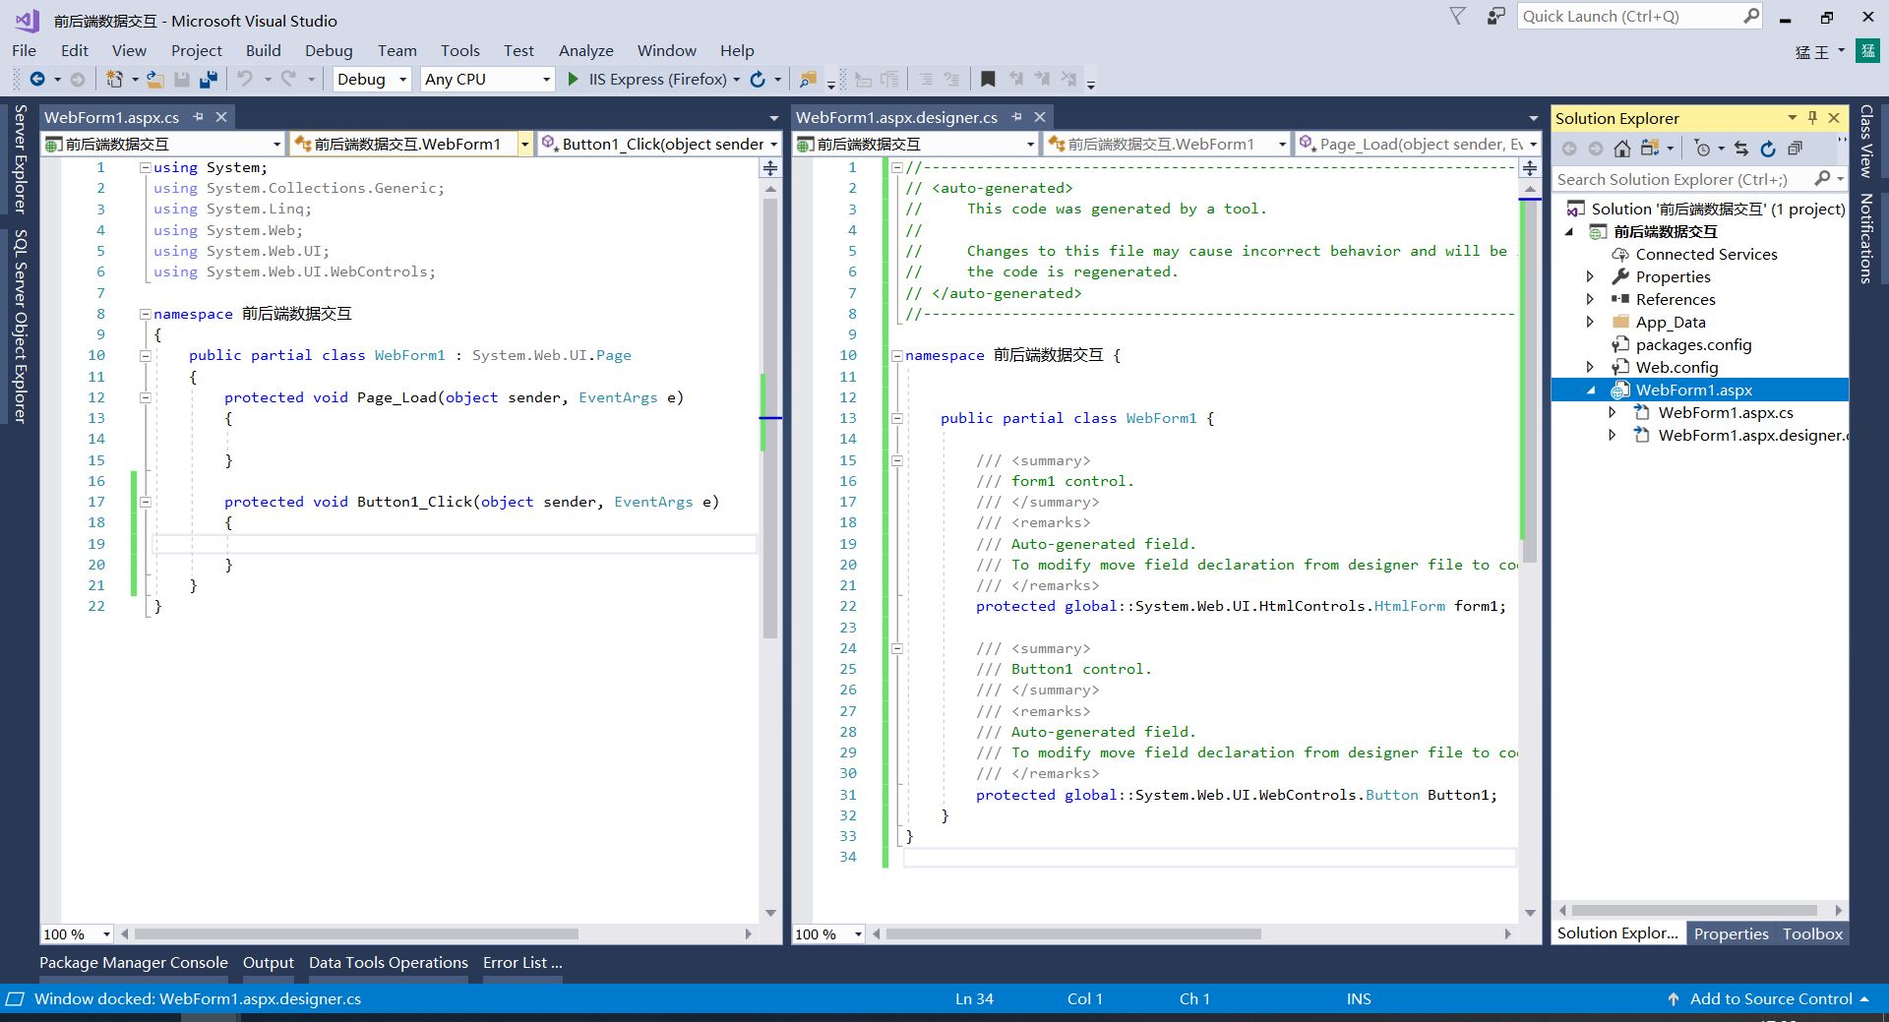Click Collapse All in Solution Explorer
The image size is (1889, 1022).
1795,149
